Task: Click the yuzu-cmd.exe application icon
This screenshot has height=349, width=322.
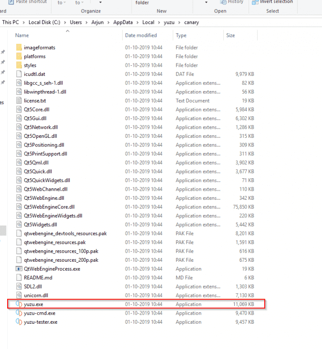Action: point(19,313)
